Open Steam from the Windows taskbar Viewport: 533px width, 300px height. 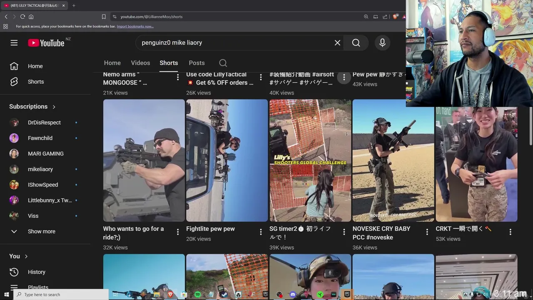(x=224, y=295)
